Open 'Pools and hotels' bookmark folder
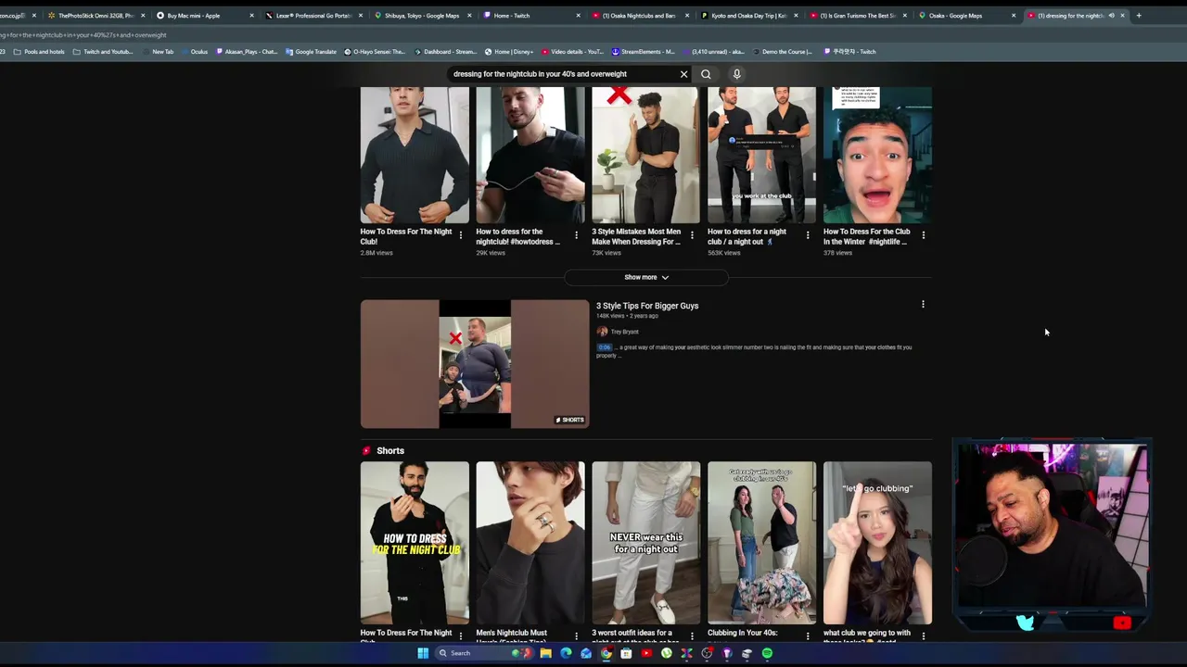 39,52
